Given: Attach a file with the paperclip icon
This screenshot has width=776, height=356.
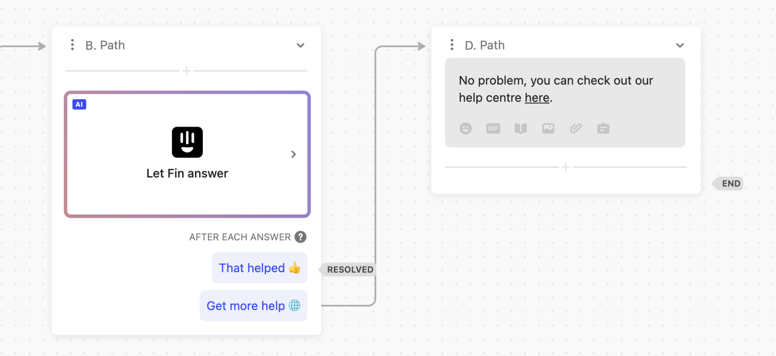Looking at the screenshot, I should click(x=576, y=129).
